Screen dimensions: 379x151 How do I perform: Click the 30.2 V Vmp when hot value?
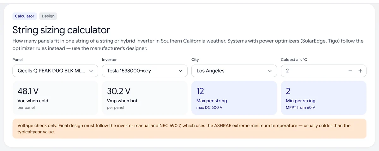(118, 91)
